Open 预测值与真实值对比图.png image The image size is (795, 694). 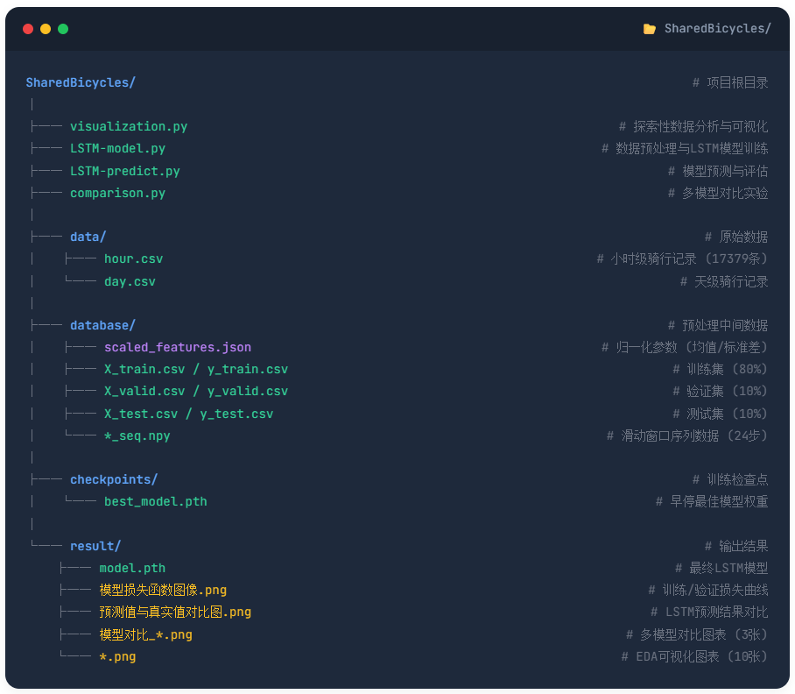(175, 612)
